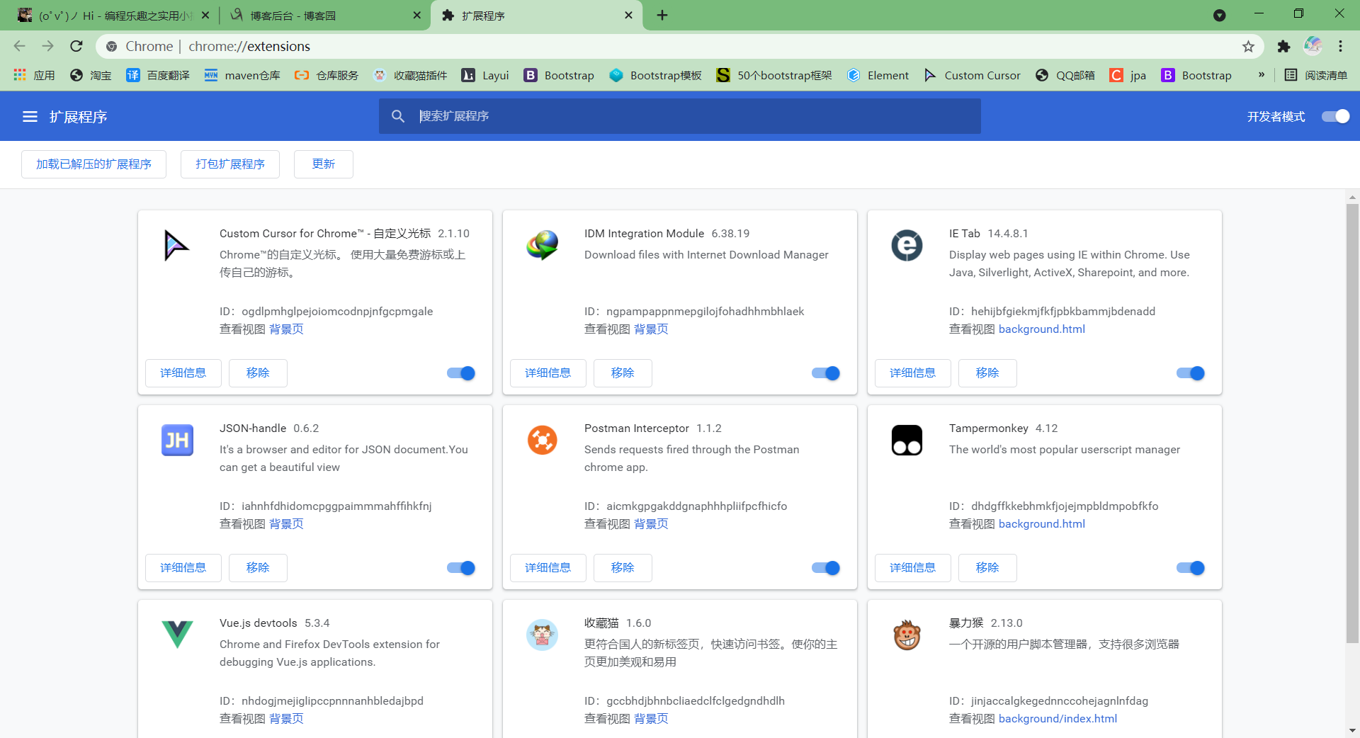Open the Layui bookmark
The width and height of the screenshot is (1360, 738).
pos(485,75)
